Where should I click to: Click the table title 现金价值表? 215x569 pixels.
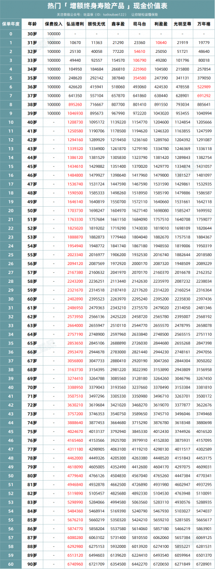coord(150,6)
